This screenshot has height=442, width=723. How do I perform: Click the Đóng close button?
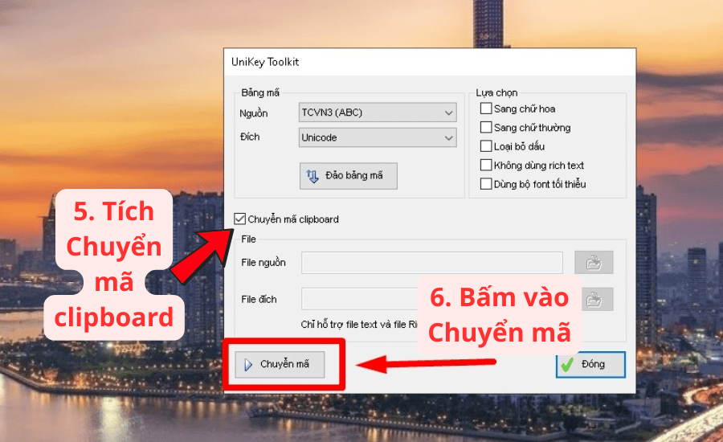(x=590, y=364)
